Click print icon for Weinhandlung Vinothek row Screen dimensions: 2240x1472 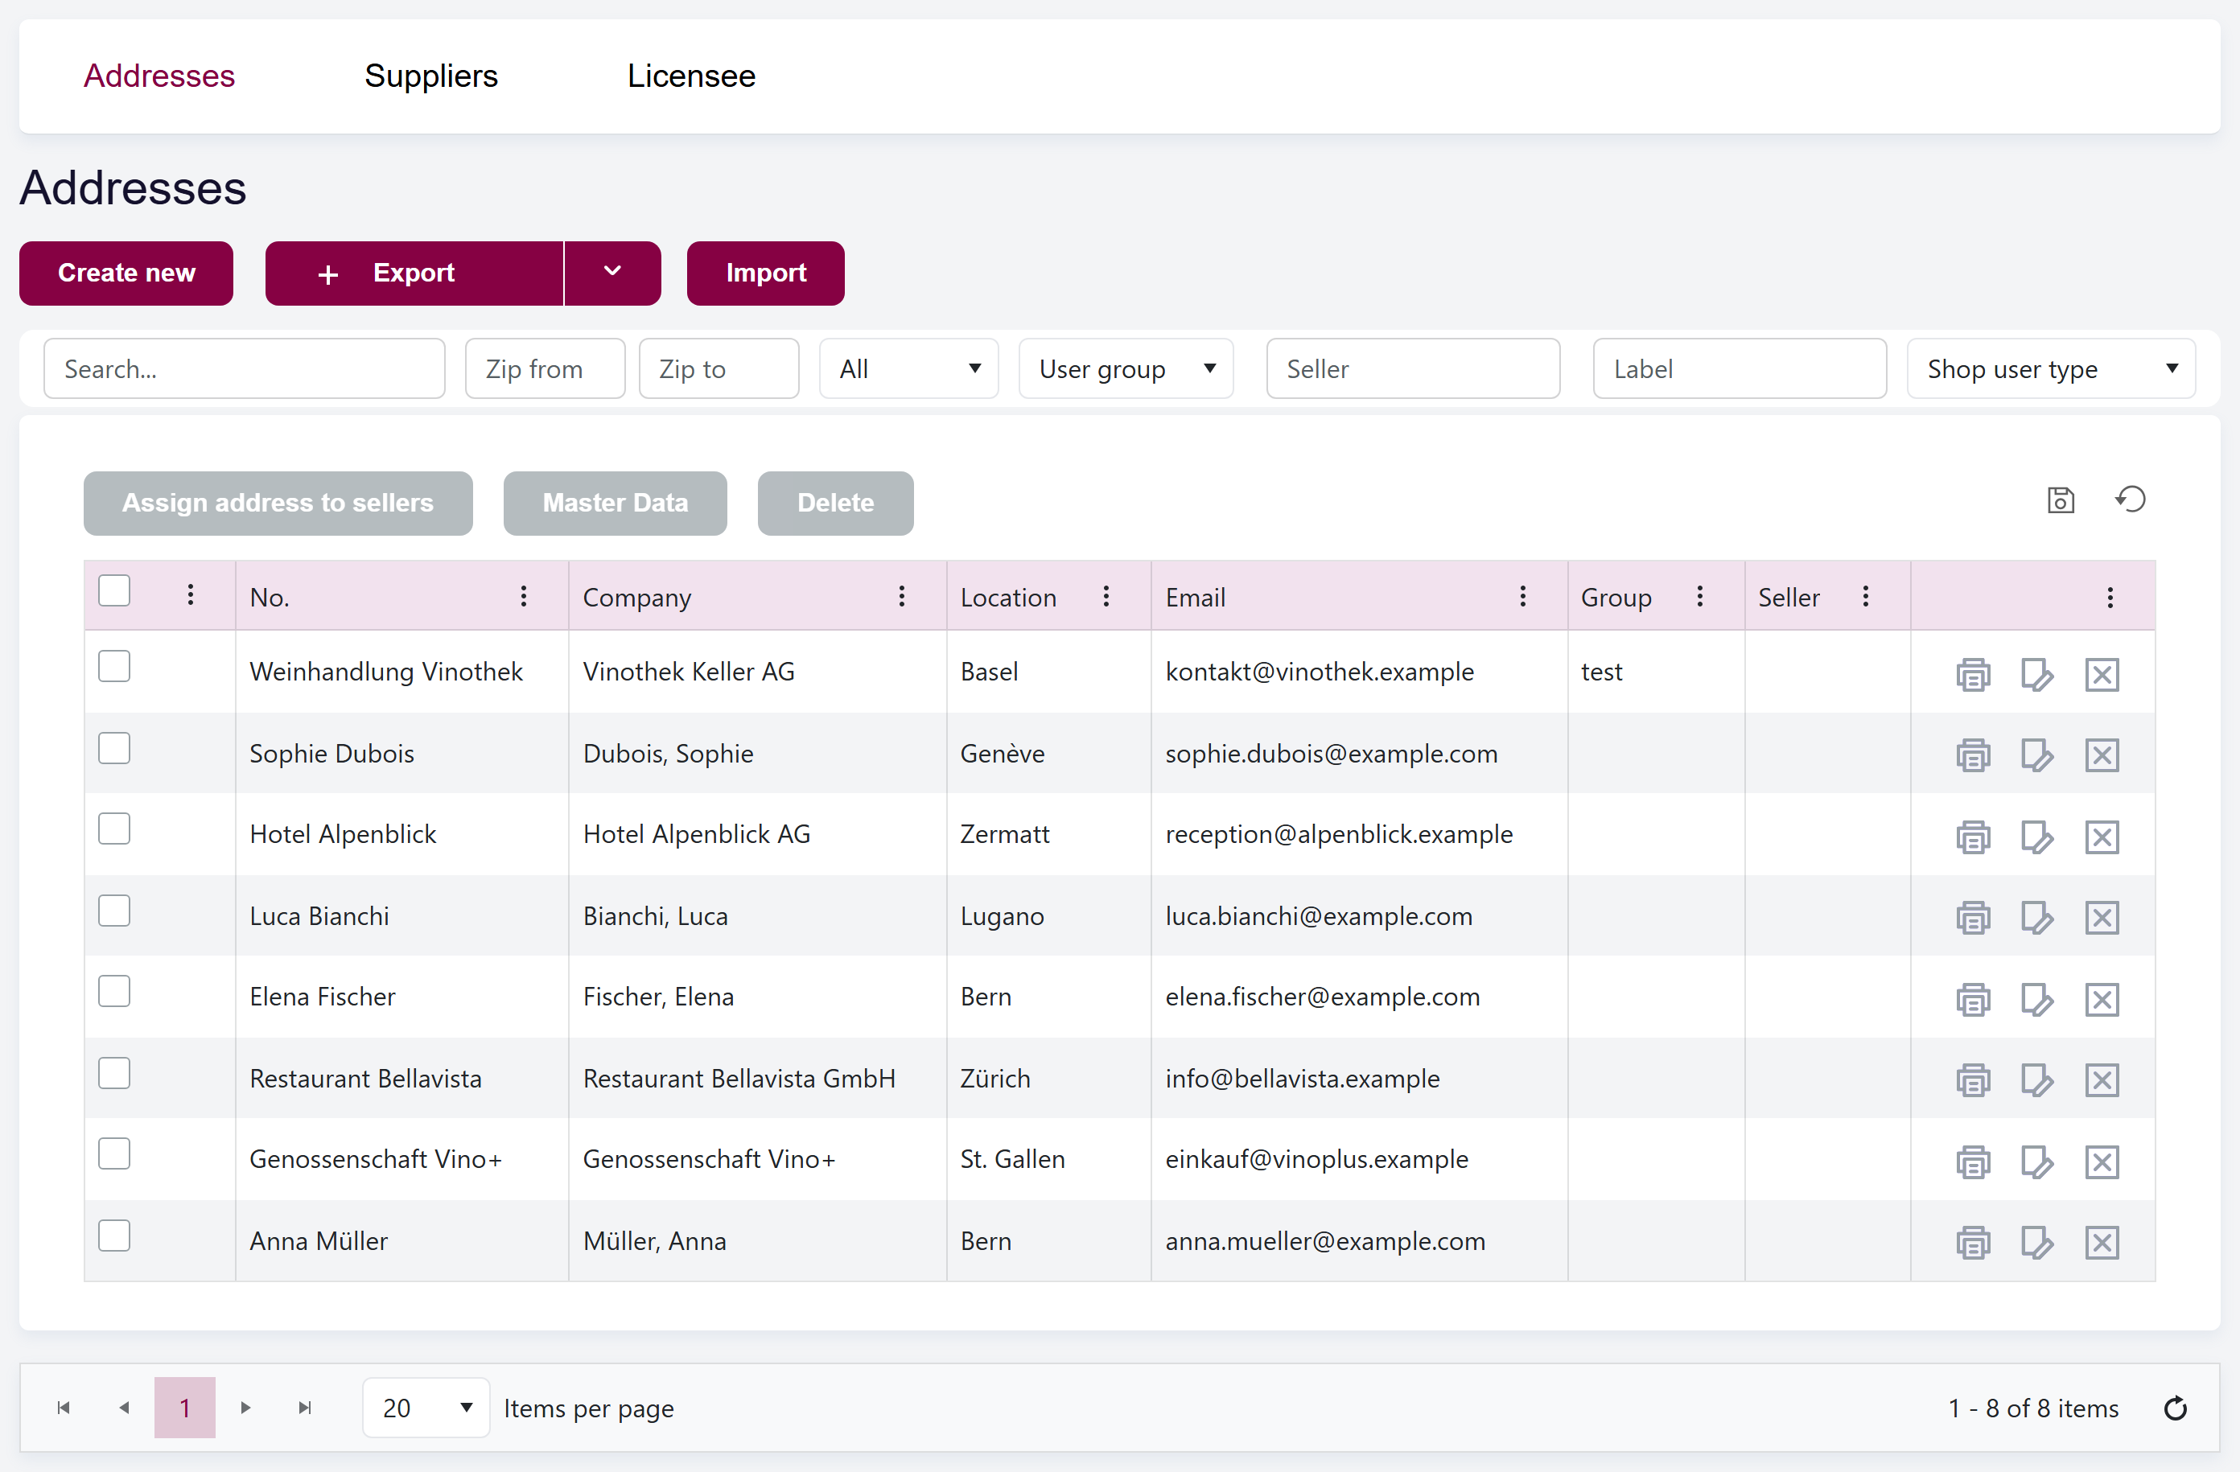click(x=1973, y=674)
